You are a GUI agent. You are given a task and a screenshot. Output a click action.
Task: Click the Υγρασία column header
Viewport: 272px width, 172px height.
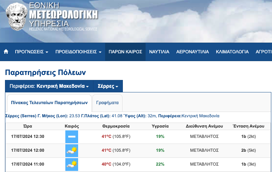pyautogui.click(x=160, y=126)
